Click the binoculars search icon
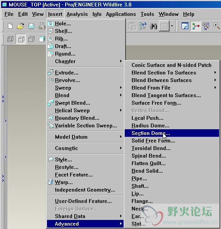 click(x=154, y=26)
